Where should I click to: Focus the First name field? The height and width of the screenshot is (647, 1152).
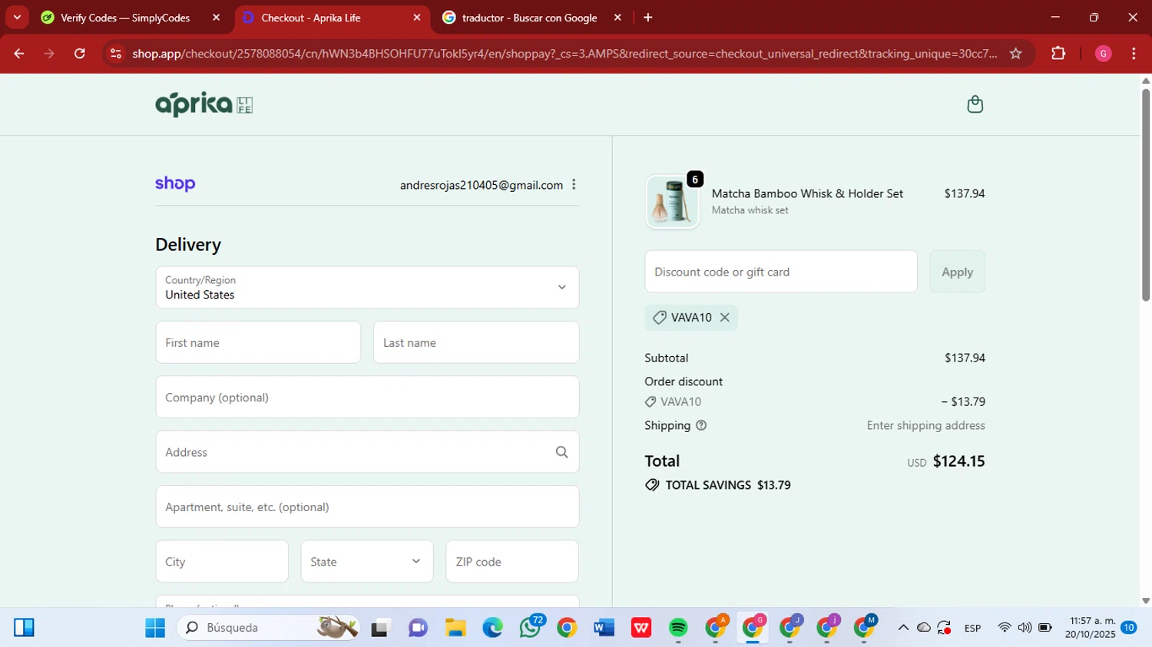pos(258,342)
